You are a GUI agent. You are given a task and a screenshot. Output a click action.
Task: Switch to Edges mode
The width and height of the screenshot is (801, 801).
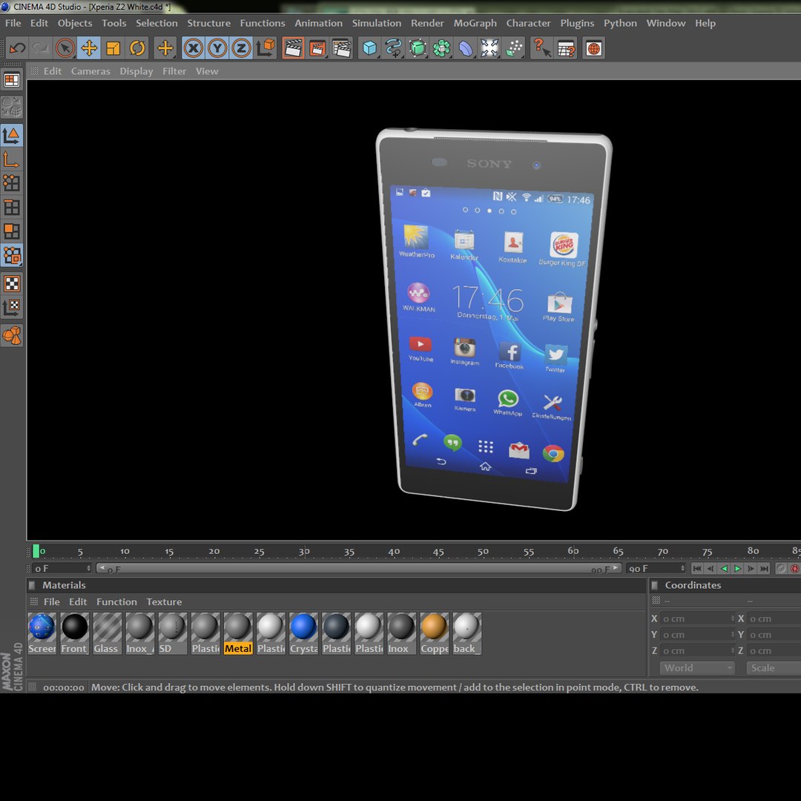[12, 207]
